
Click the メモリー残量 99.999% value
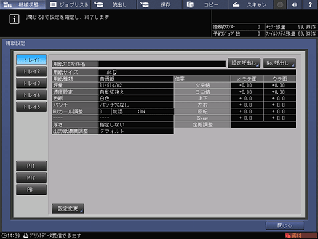click(306, 27)
